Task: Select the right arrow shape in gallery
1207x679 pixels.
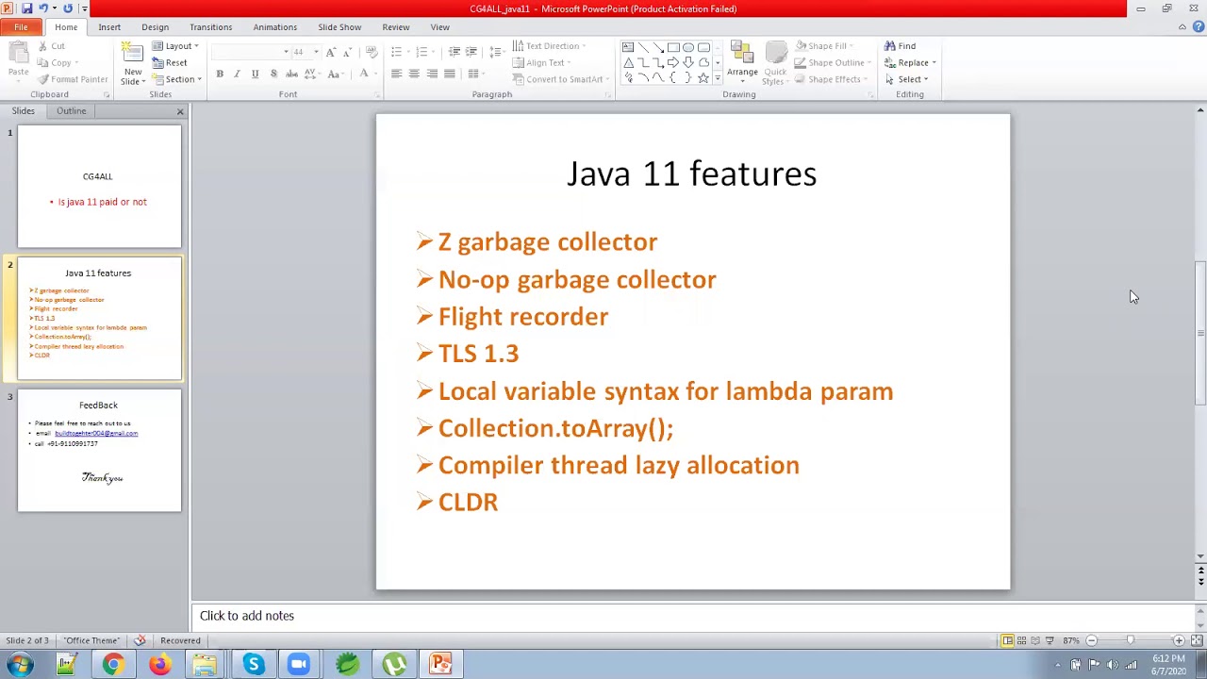Action: tap(673, 62)
